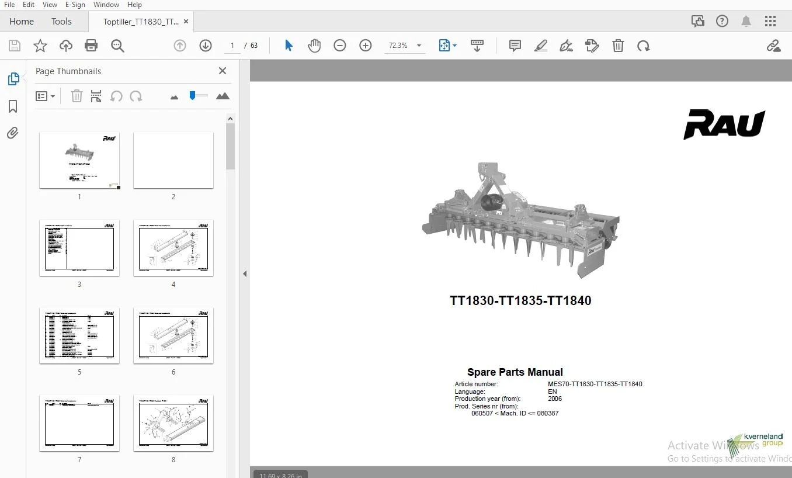The image size is (792, 478).
Task: Select page 3 thumbnail
Action: tap(79, 248)
